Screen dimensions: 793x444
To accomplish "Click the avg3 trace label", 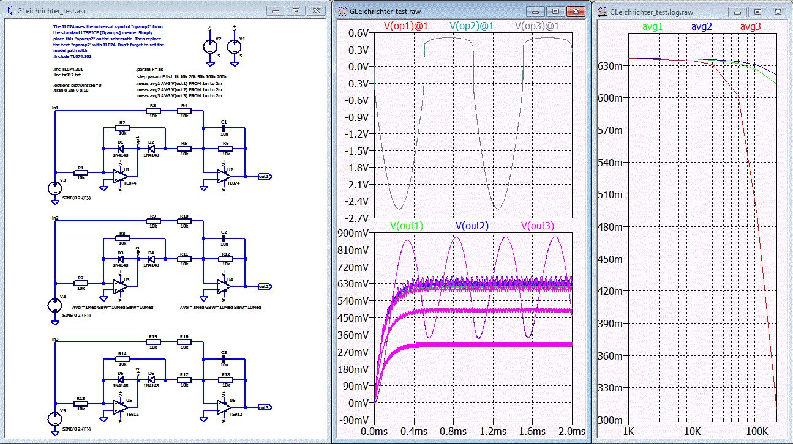I will [751, 26].
